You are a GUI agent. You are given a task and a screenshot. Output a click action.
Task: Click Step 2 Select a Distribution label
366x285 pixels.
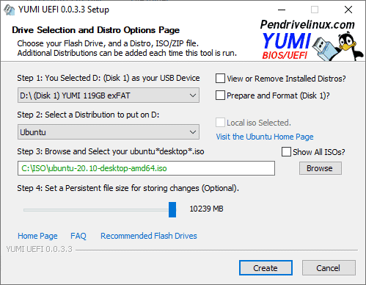(x=88, y=115)
